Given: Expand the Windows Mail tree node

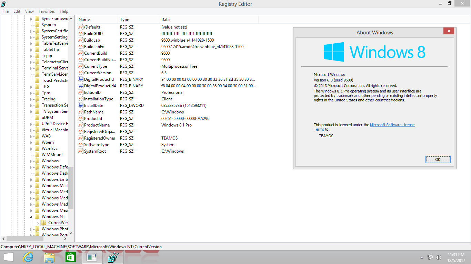Looking at the screenshot, I should pos(31,186).
